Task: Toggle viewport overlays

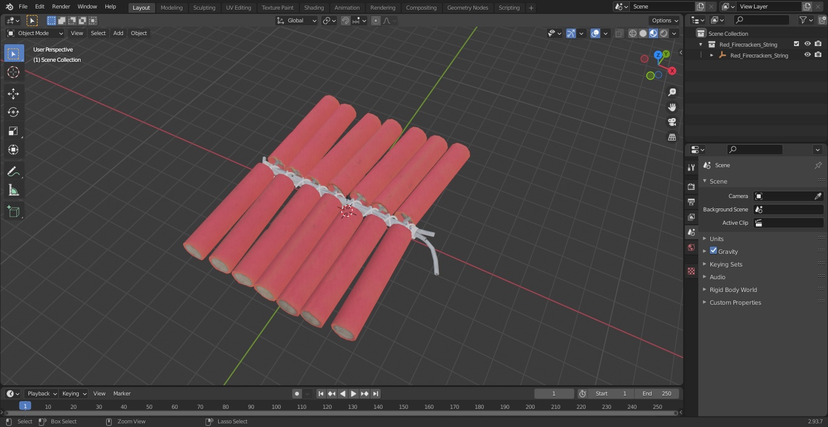Action: pyautogui.click(x=595, y=33)
